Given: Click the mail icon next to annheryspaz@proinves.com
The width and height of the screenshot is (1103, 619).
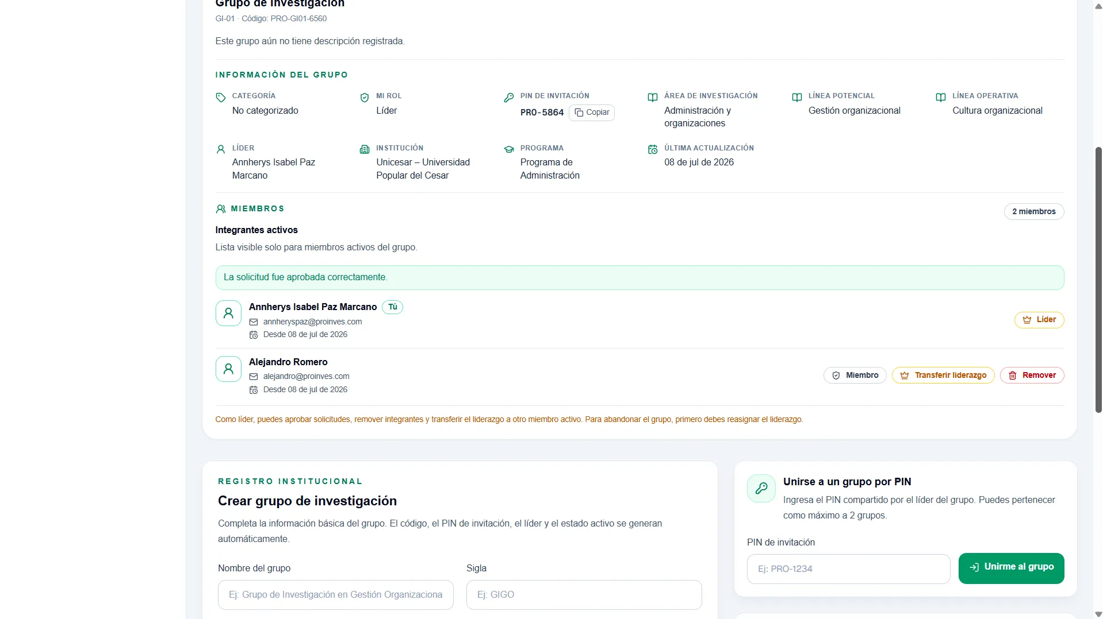Looking at the screenshot, I should click(254, 322).
